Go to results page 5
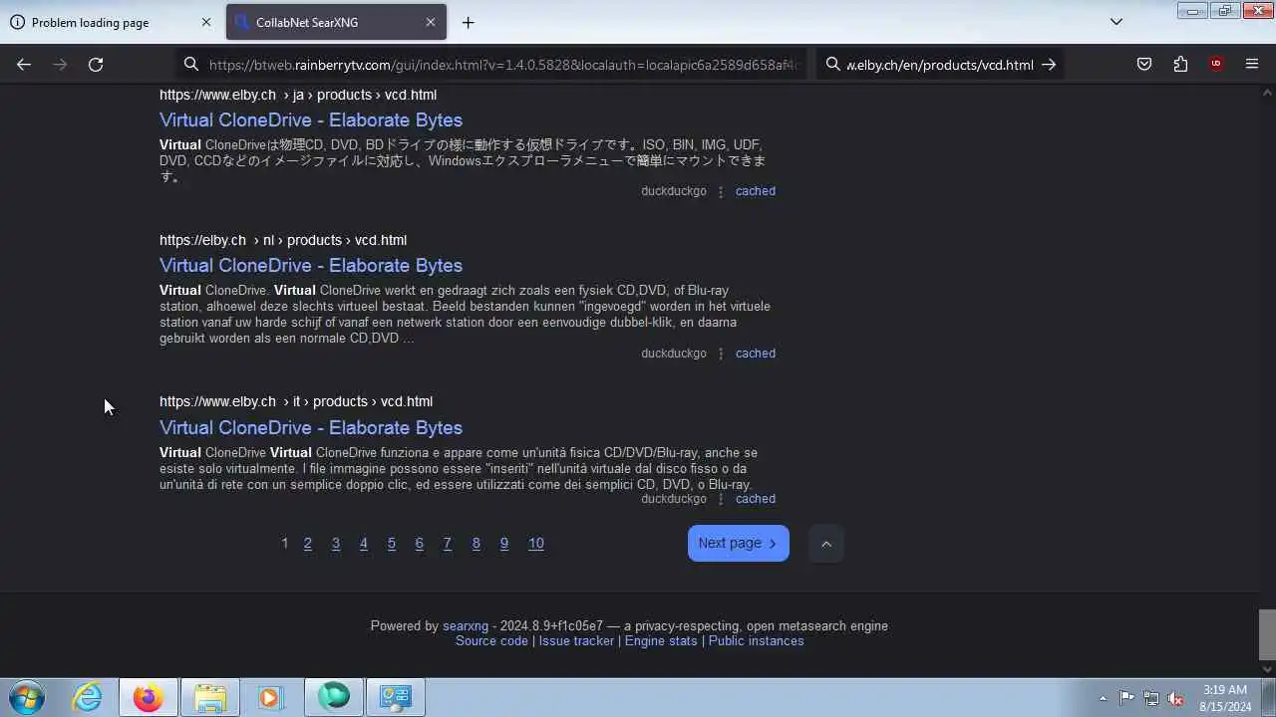The image size is (1276, 717). coord(392,543)
